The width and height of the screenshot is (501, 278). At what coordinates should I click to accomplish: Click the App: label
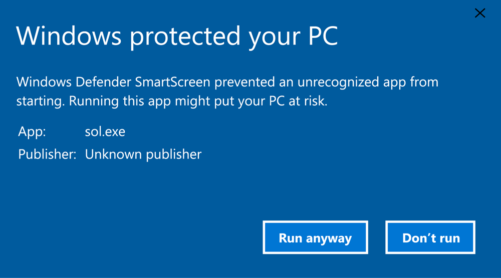(x=32, y=131)
